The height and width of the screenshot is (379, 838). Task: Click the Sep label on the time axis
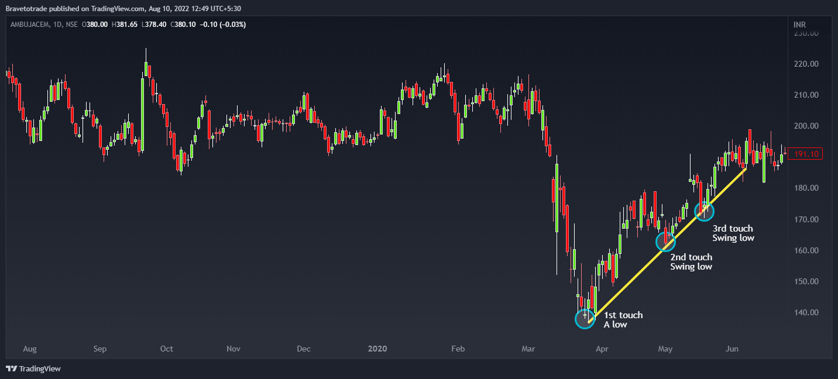tap(100, 349)
